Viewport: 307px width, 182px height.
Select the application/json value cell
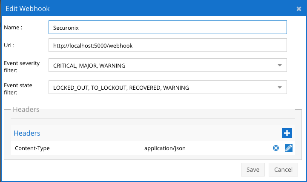point(165,148)
